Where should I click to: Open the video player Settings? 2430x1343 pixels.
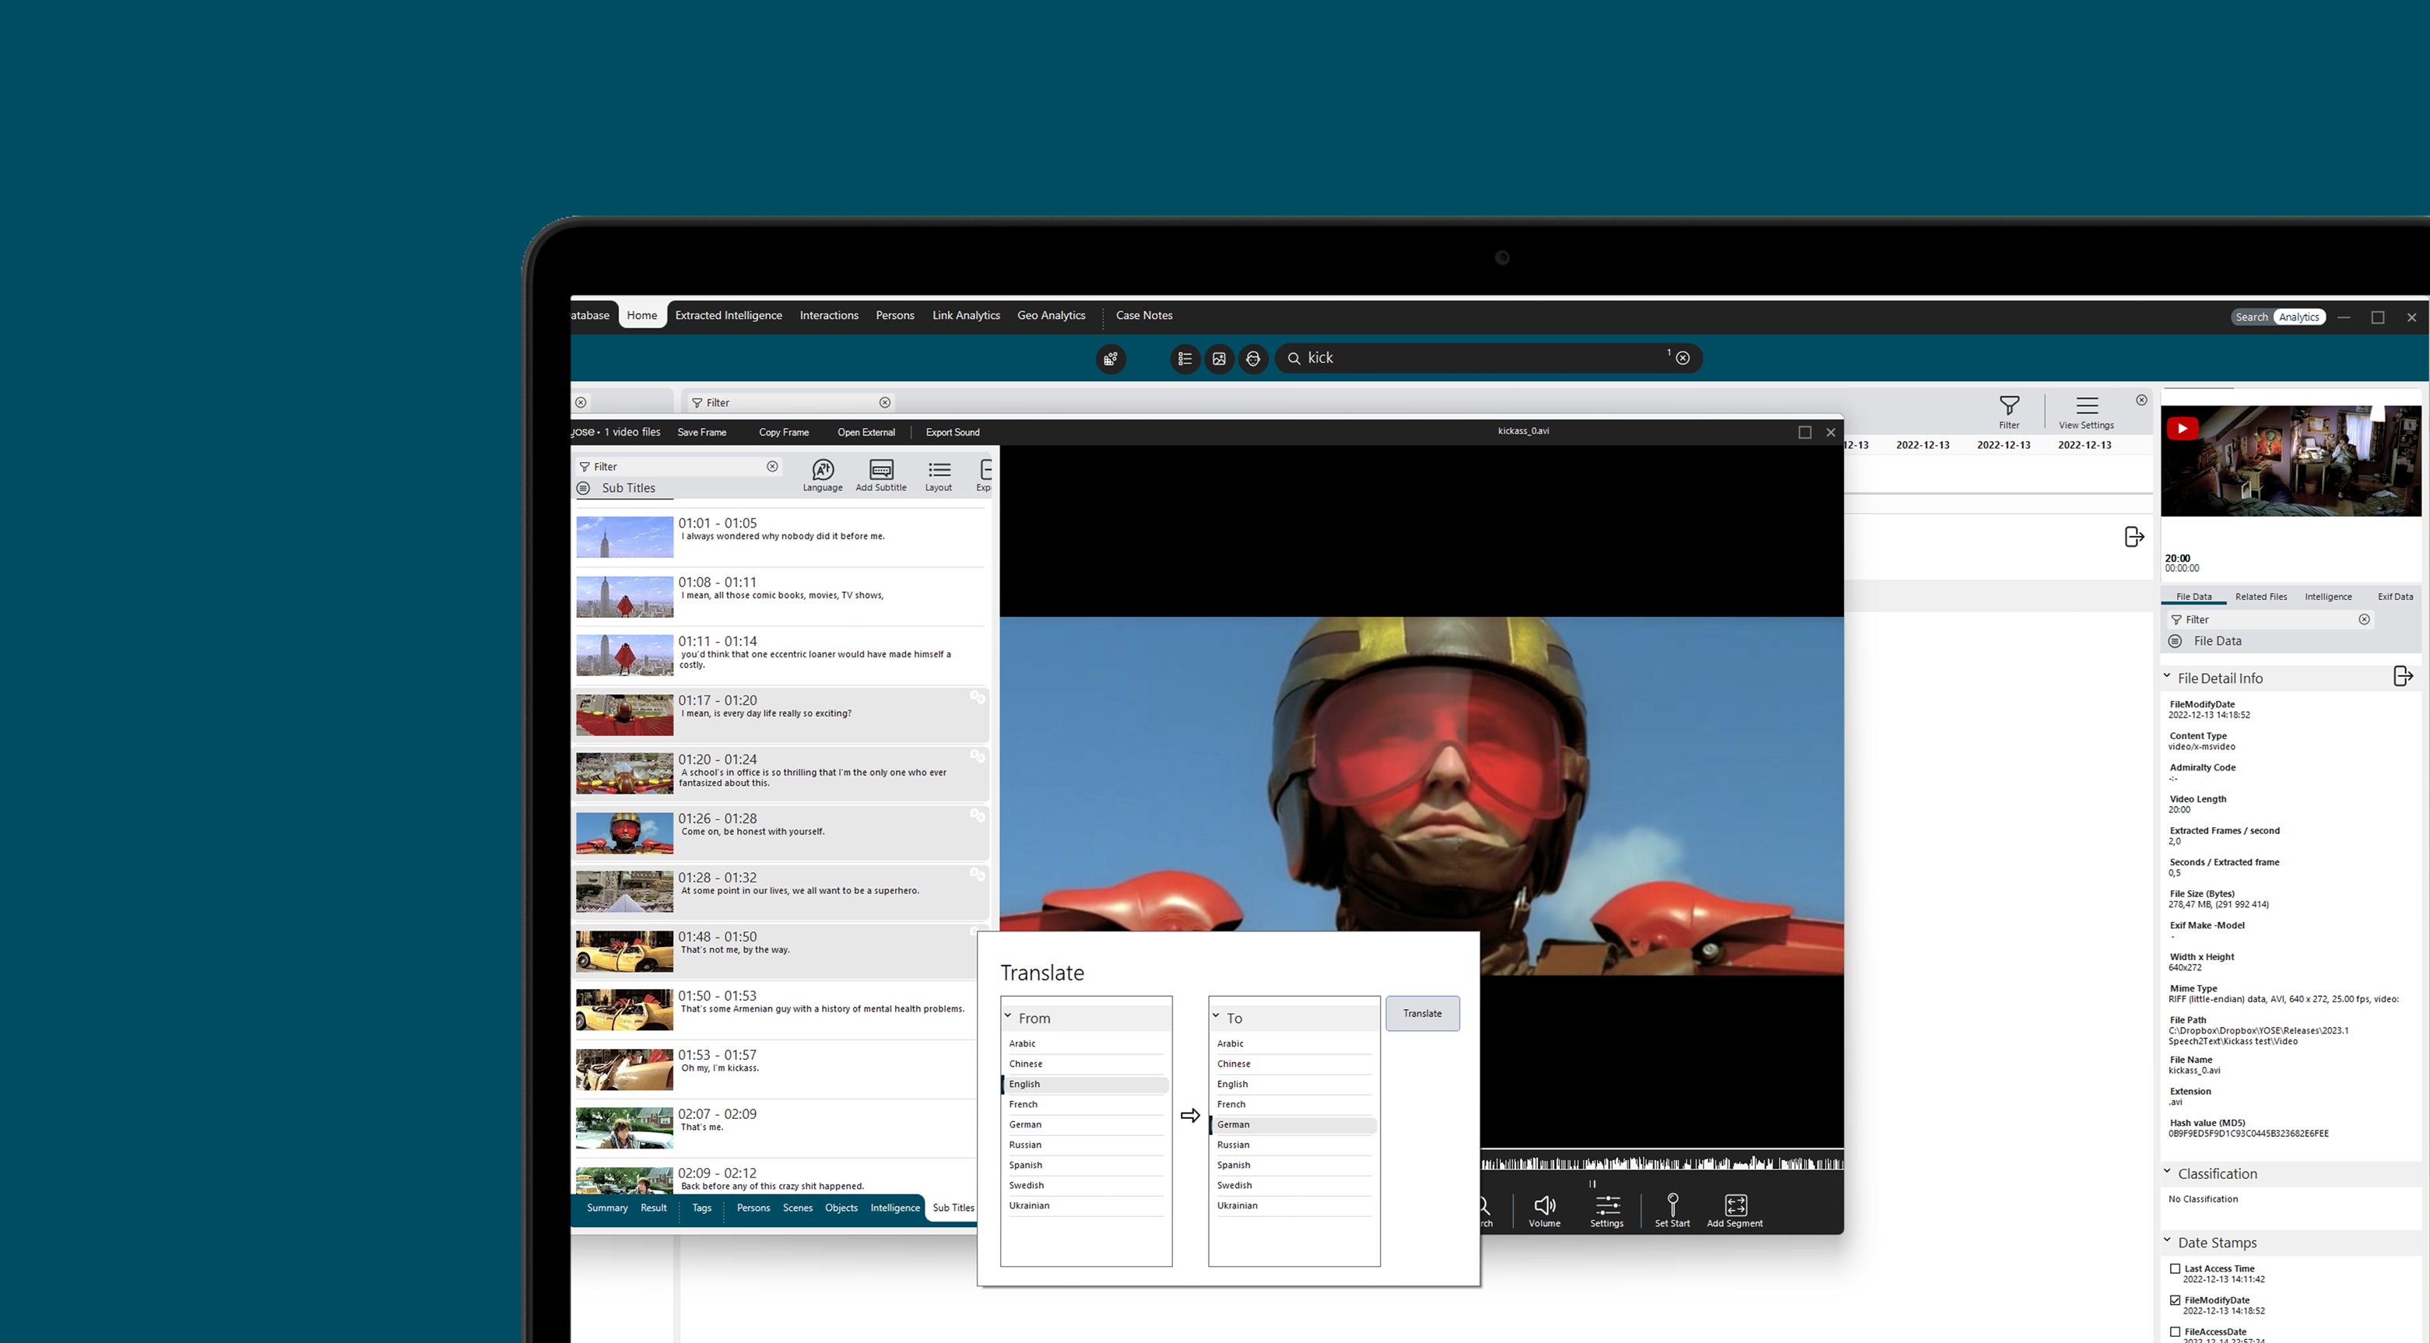1607,1211
